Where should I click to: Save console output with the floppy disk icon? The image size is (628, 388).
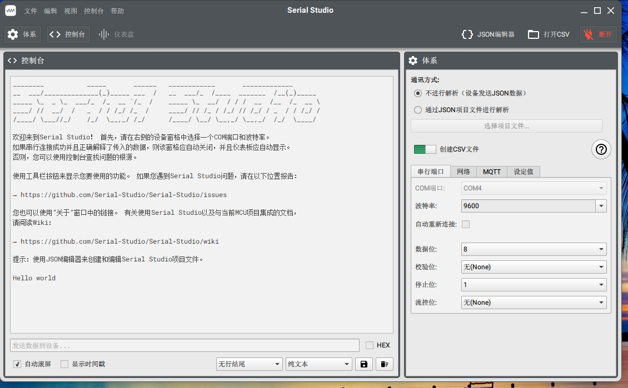click(363, 364)
